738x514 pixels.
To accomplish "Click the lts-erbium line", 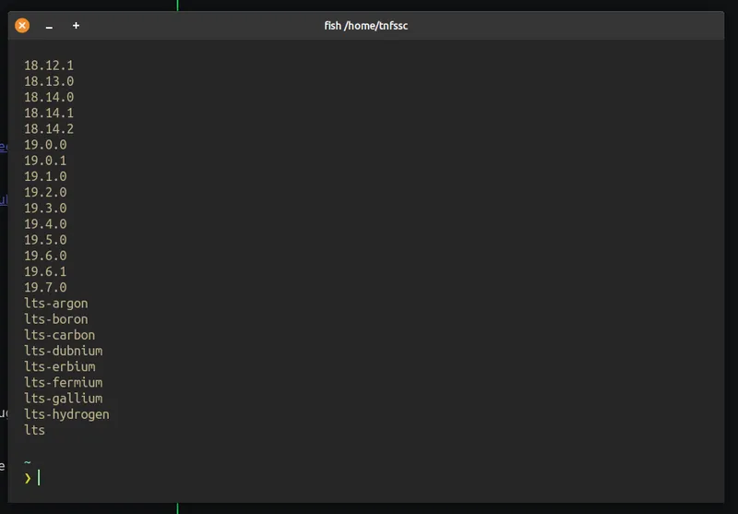I will (60, 366).
